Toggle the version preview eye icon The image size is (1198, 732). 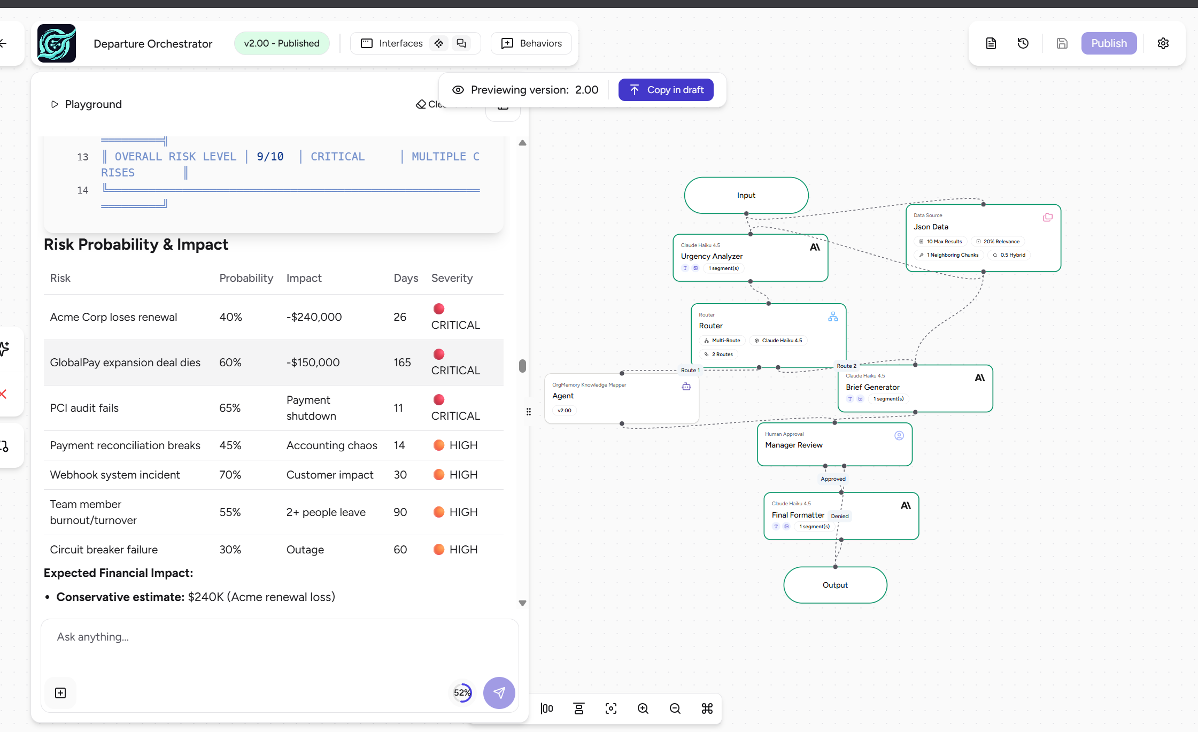pos(458,90)
